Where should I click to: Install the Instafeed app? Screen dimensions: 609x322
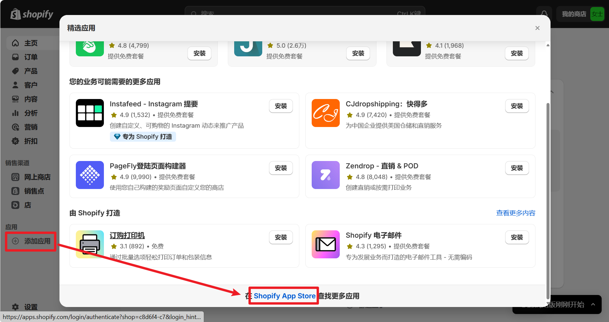pos(281,106)
